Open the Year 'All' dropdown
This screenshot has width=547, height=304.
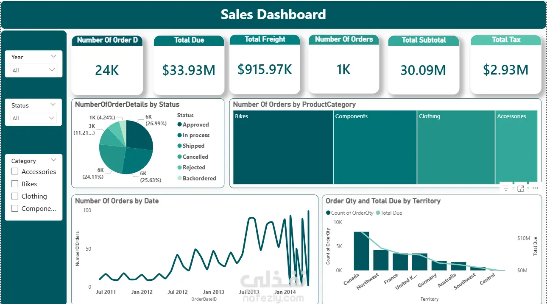coord(33,70)
